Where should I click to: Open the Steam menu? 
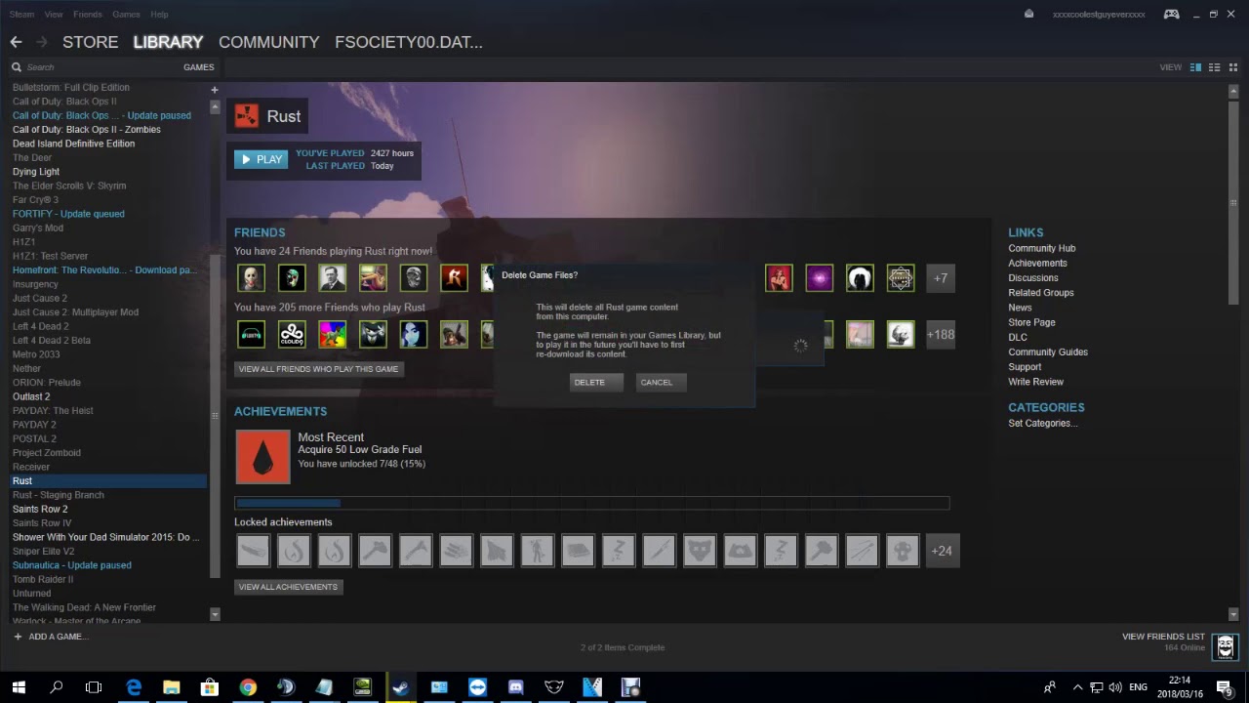point(21,15)
